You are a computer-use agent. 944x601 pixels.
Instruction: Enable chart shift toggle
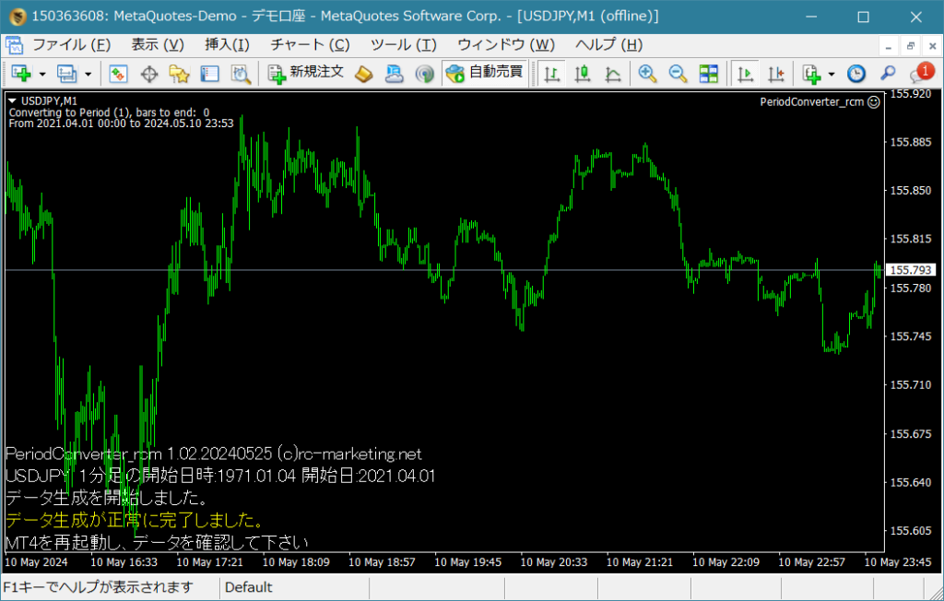pos(776,74)
